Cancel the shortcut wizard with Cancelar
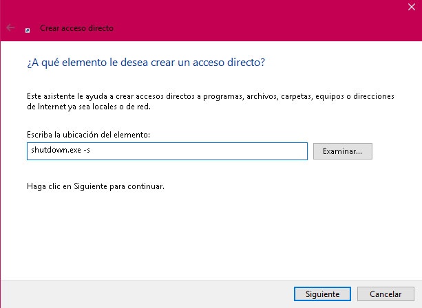Viewport: 422px width, 308px height. [385, 294]
